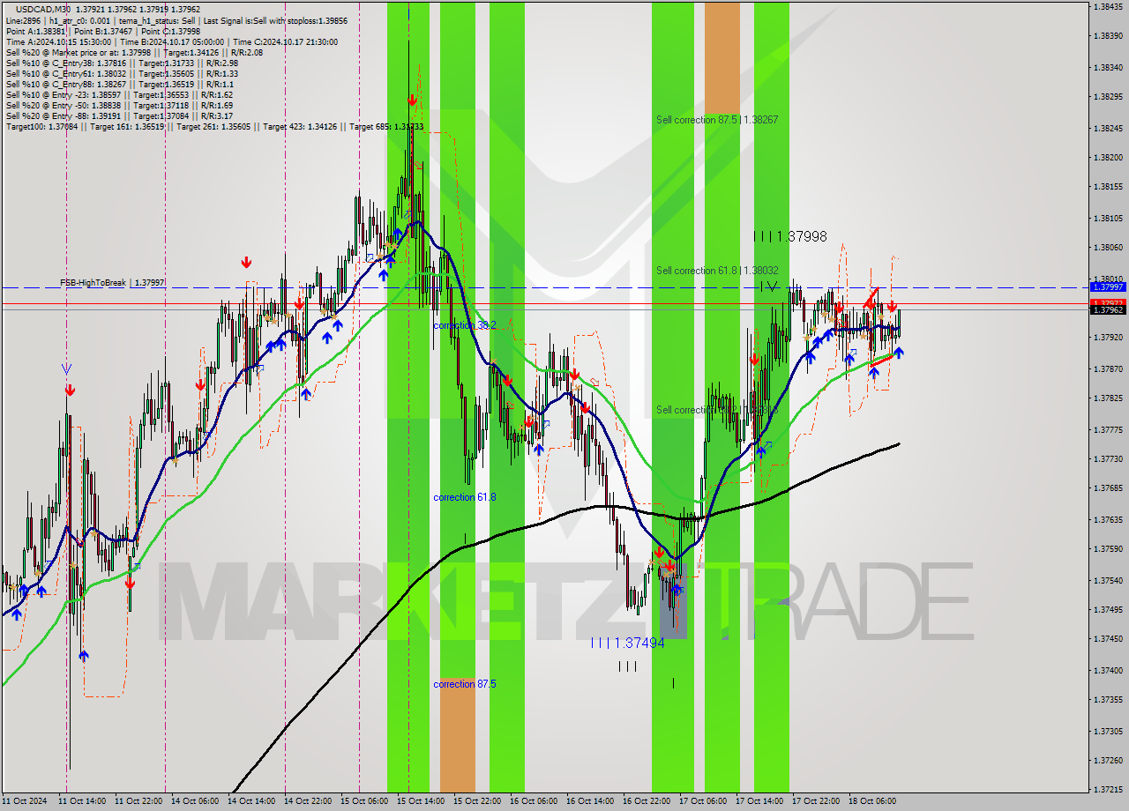Click the blue 1.37997 price tag on axis
The image size is (1129, 811).
(1108, 287)
